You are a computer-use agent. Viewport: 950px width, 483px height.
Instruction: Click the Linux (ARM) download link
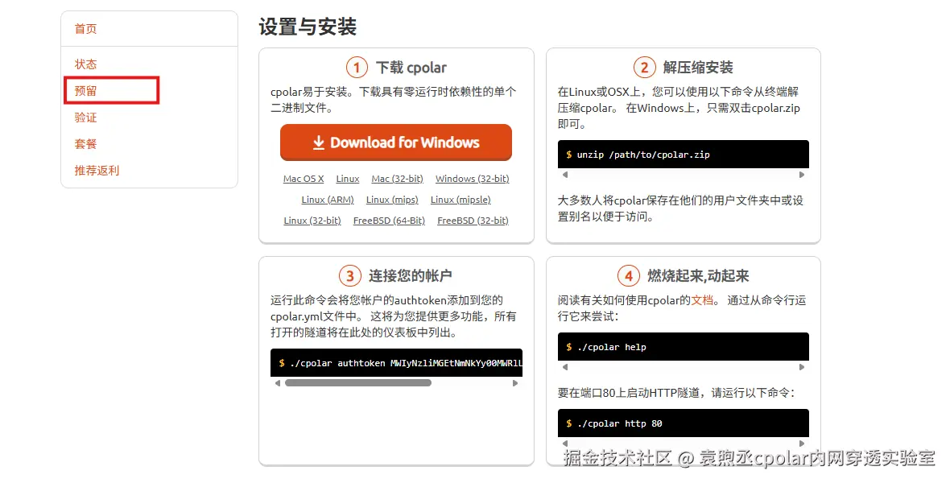[x=328, y=200]
